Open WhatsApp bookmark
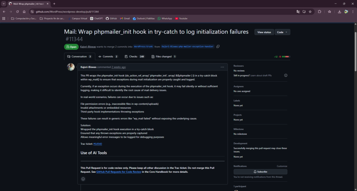 165,19
